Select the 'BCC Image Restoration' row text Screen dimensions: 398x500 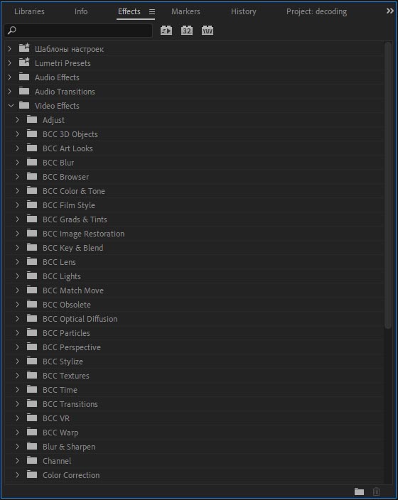click(84, 234)
